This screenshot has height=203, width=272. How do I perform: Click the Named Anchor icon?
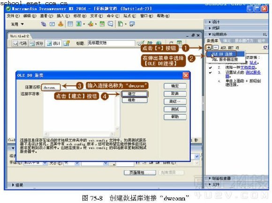(x=60, y=24)
